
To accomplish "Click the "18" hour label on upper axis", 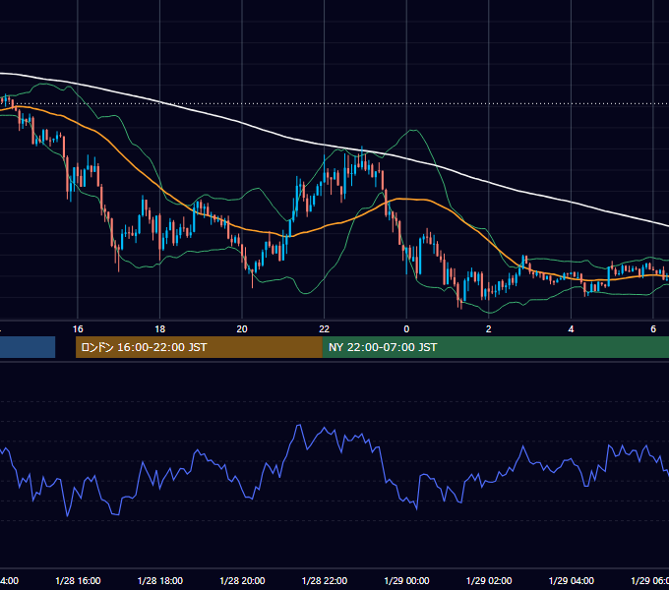I will [x=160, y=329].
